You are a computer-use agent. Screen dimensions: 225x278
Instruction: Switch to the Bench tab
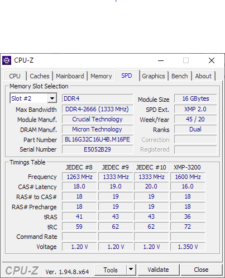(180, 76)
